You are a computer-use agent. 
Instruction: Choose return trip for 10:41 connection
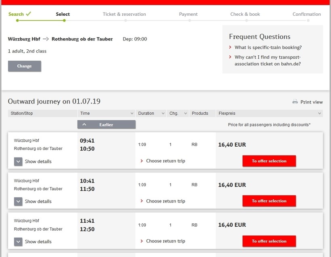(165, 201)
